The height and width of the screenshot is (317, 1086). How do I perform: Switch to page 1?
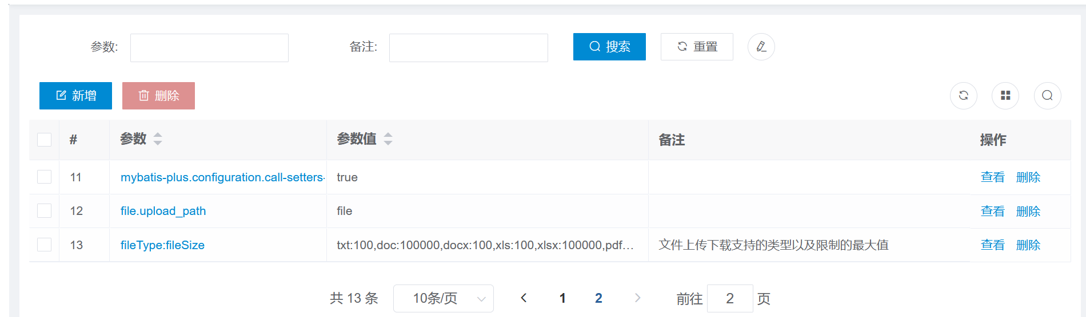562,298
